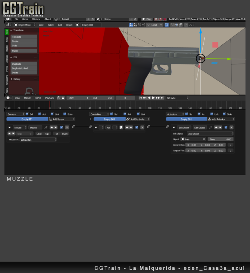Open the Left Button mouse event dropdown
Viewport: 250px width, 273px height.
click(38, 140)
